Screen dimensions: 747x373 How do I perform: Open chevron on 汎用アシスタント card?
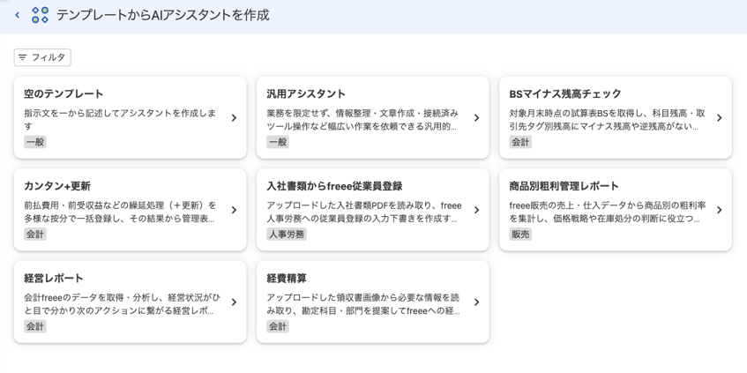[476, 117]
